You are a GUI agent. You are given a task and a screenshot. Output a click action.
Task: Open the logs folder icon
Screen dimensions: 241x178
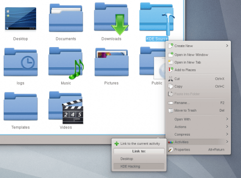[21, 62]
